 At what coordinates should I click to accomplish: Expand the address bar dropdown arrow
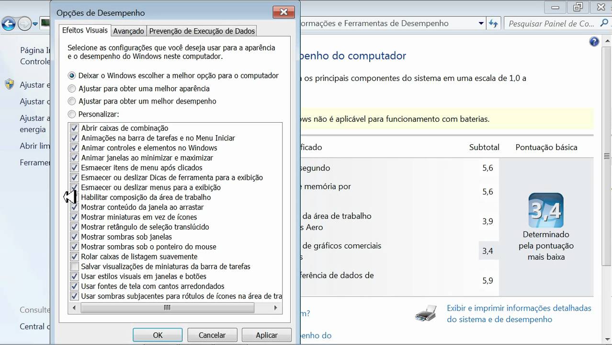click(481, 23)
